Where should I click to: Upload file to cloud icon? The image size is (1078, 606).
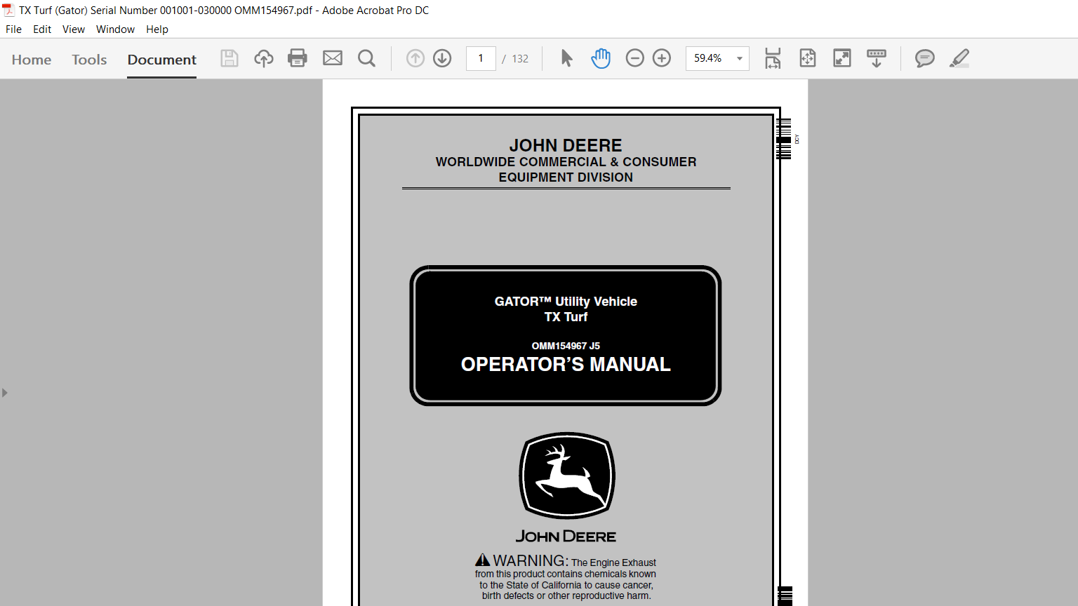coord(264,58)
